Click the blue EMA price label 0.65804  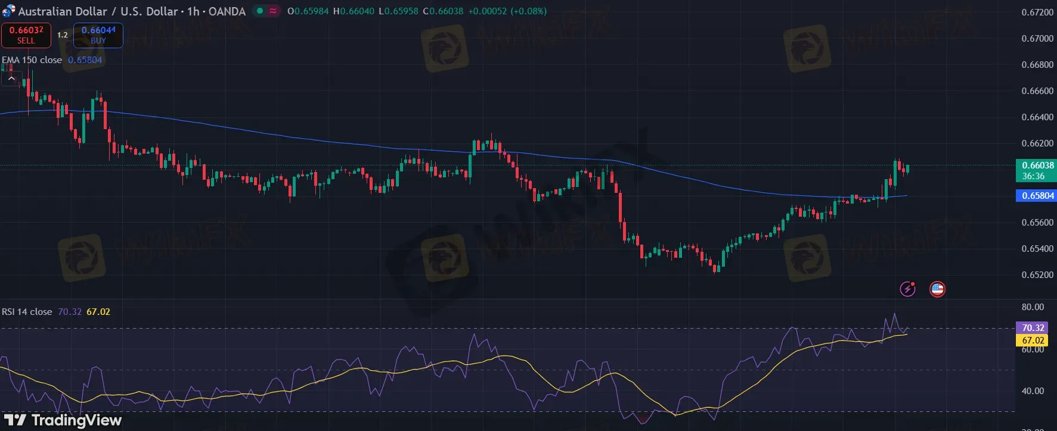(x=1037, y=196)
